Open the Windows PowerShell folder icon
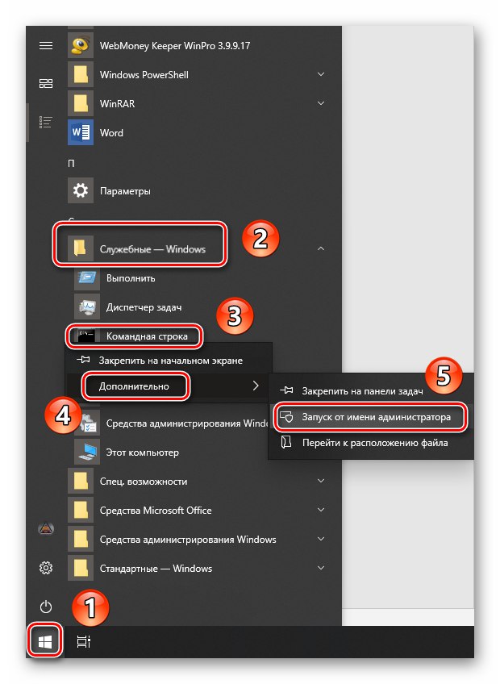500x684 pixels. point(81,74)
